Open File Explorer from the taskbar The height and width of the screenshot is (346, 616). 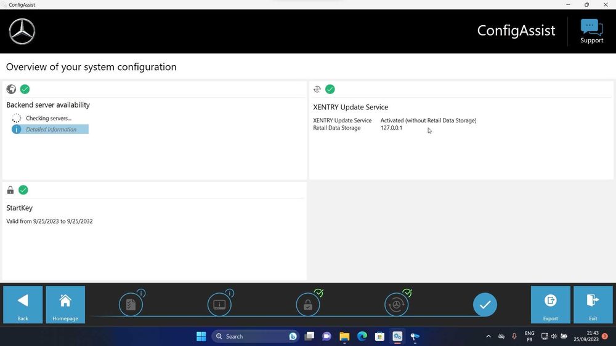344,336
